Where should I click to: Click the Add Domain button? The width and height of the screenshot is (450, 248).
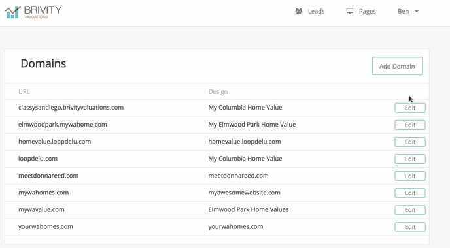coord(397,66)
